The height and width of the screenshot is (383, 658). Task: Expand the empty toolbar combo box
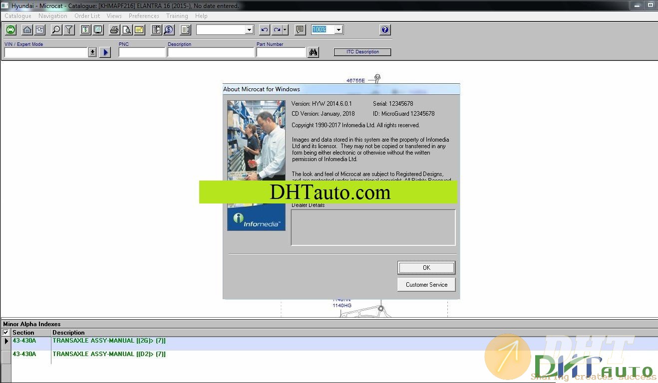[250, 30]
